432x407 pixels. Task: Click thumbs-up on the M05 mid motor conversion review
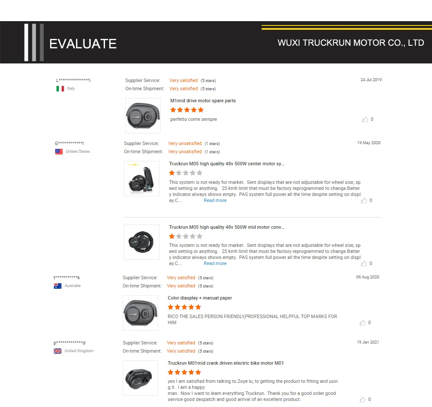(x=364, y=264)
